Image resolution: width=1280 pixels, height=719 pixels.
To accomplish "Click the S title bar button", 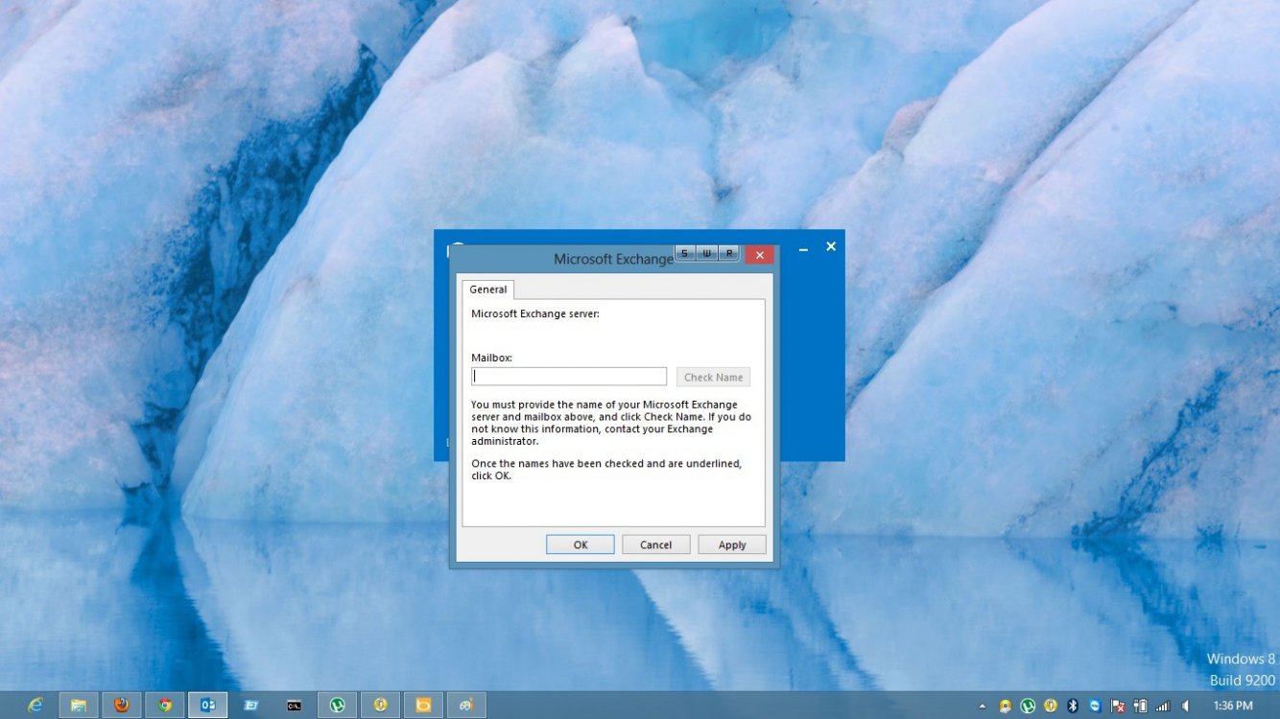I will tap(684, 253).
